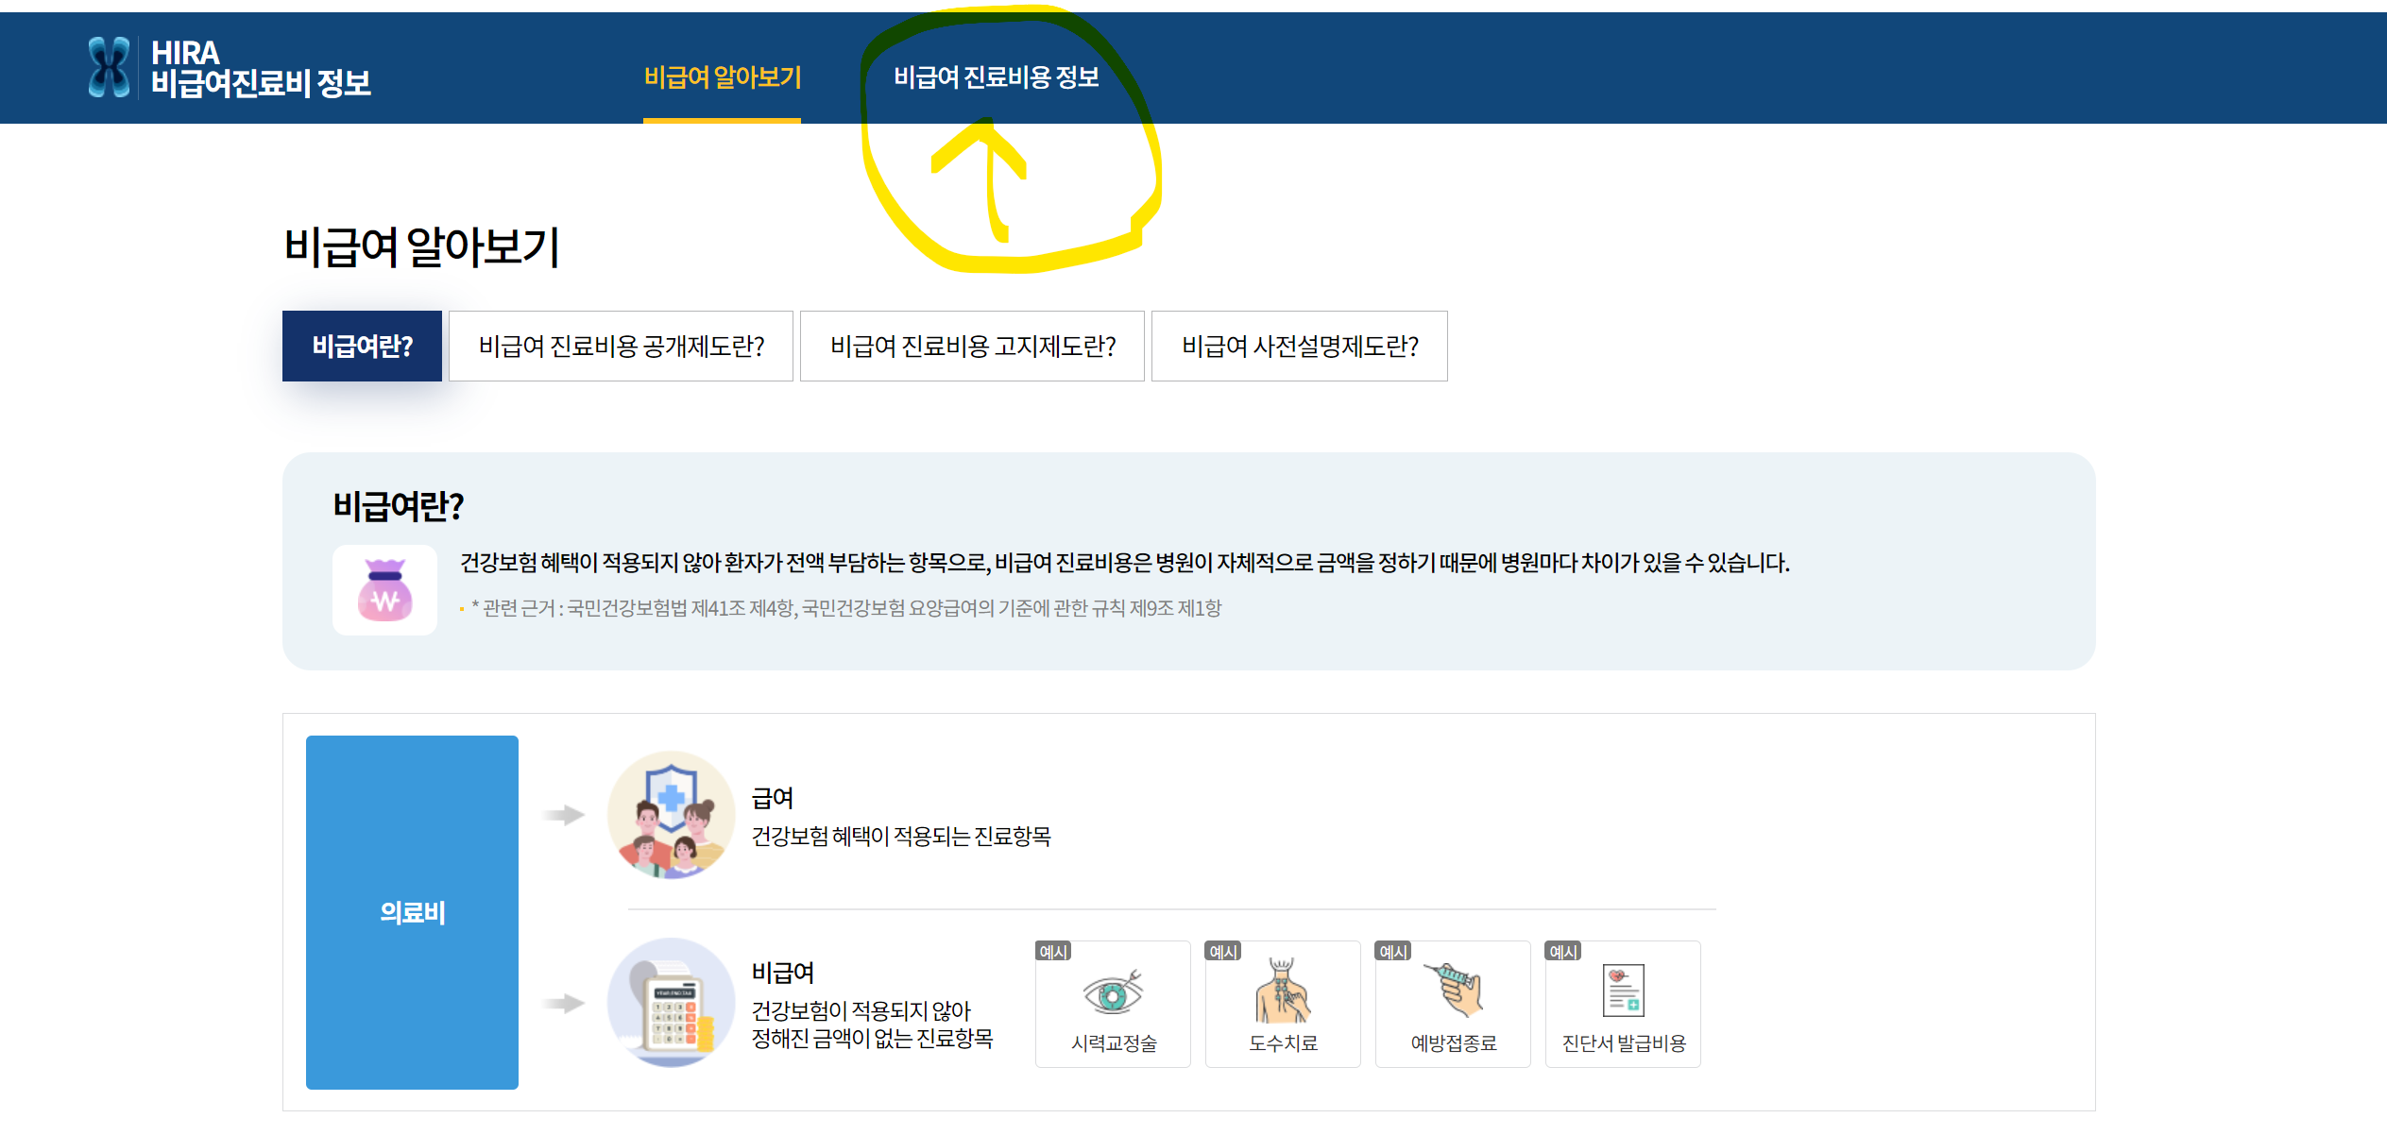This screenshot has height=1135, width=2387.
Task: Click the 급여 heading text
Action: pyautogui.click(x=773, y=798)
